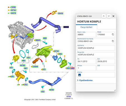Click the small blue thermostat part
Image resolution: width=126 pixels, height=106 pixels.
click(x=55, y=58)
